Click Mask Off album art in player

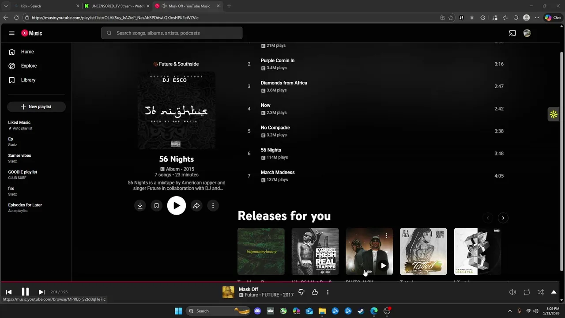[228, 292]
